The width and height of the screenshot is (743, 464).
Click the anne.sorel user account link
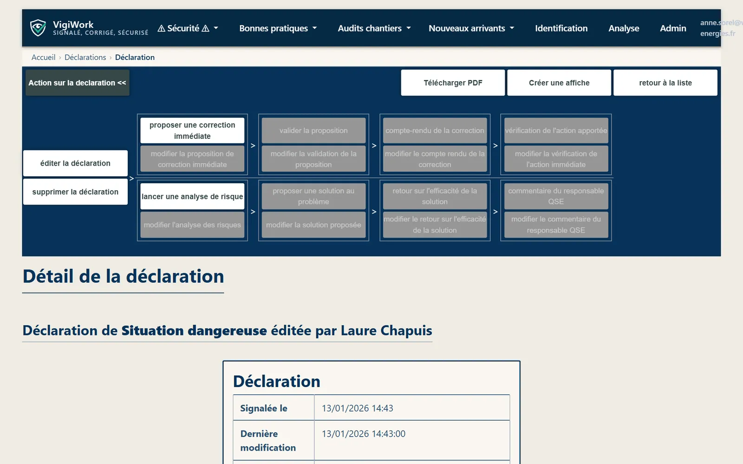click(721, 28)
